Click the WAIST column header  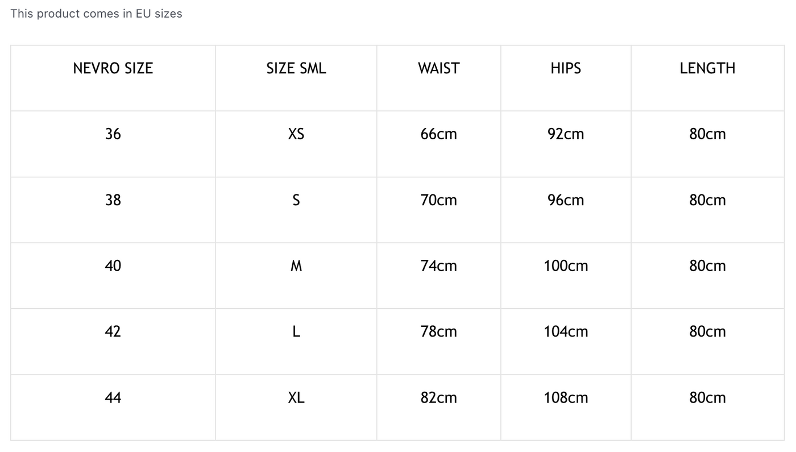[438, 68]
